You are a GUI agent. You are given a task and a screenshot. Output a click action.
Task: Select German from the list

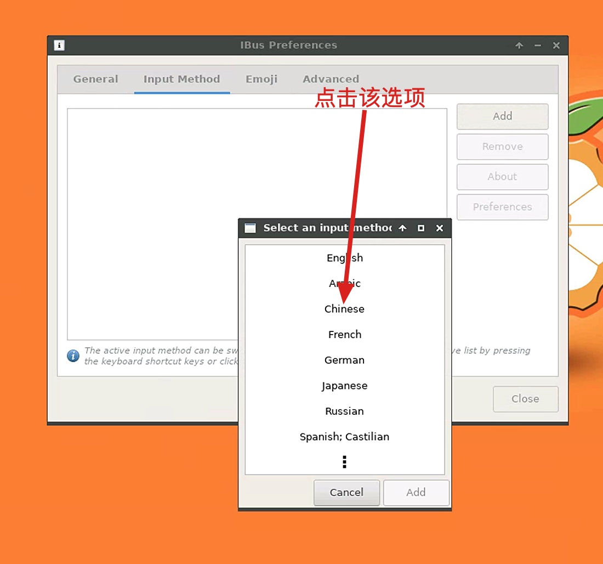(345, 360)
